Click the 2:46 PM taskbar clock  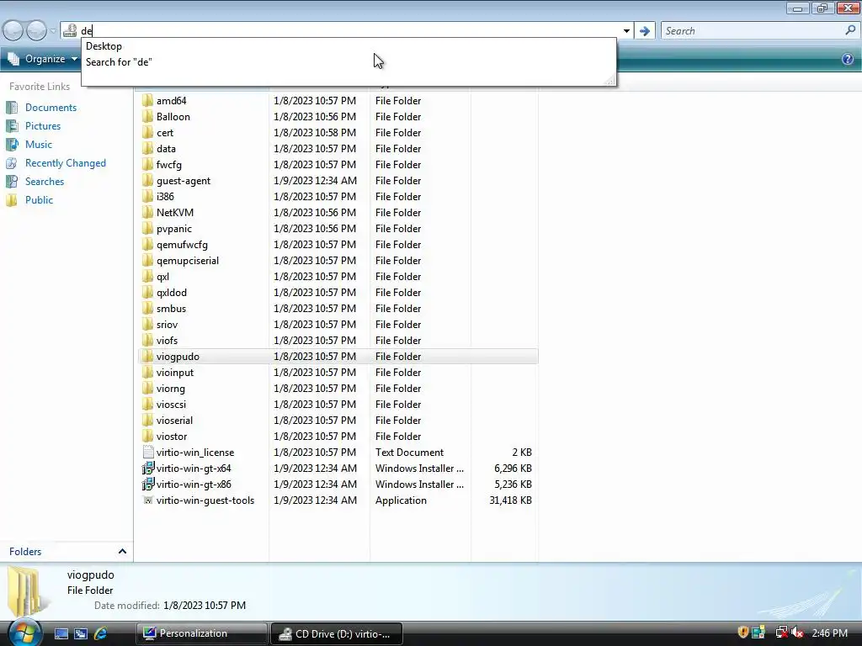click(x=829, y=633)
